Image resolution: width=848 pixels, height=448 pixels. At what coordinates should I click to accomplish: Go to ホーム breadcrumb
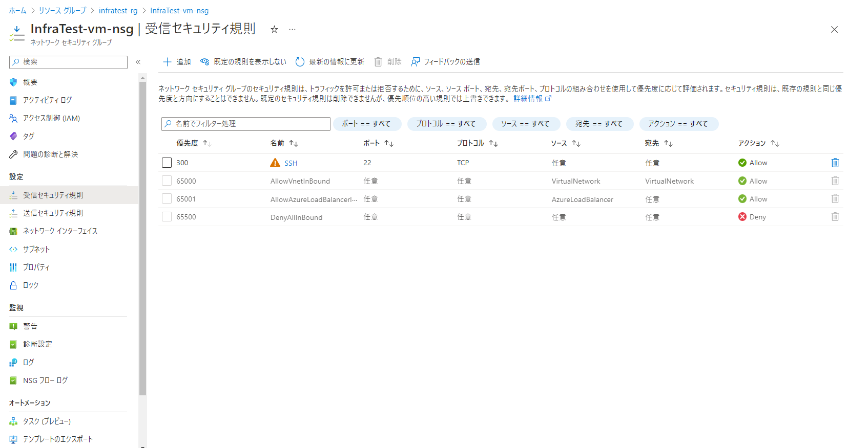(17, 11)
